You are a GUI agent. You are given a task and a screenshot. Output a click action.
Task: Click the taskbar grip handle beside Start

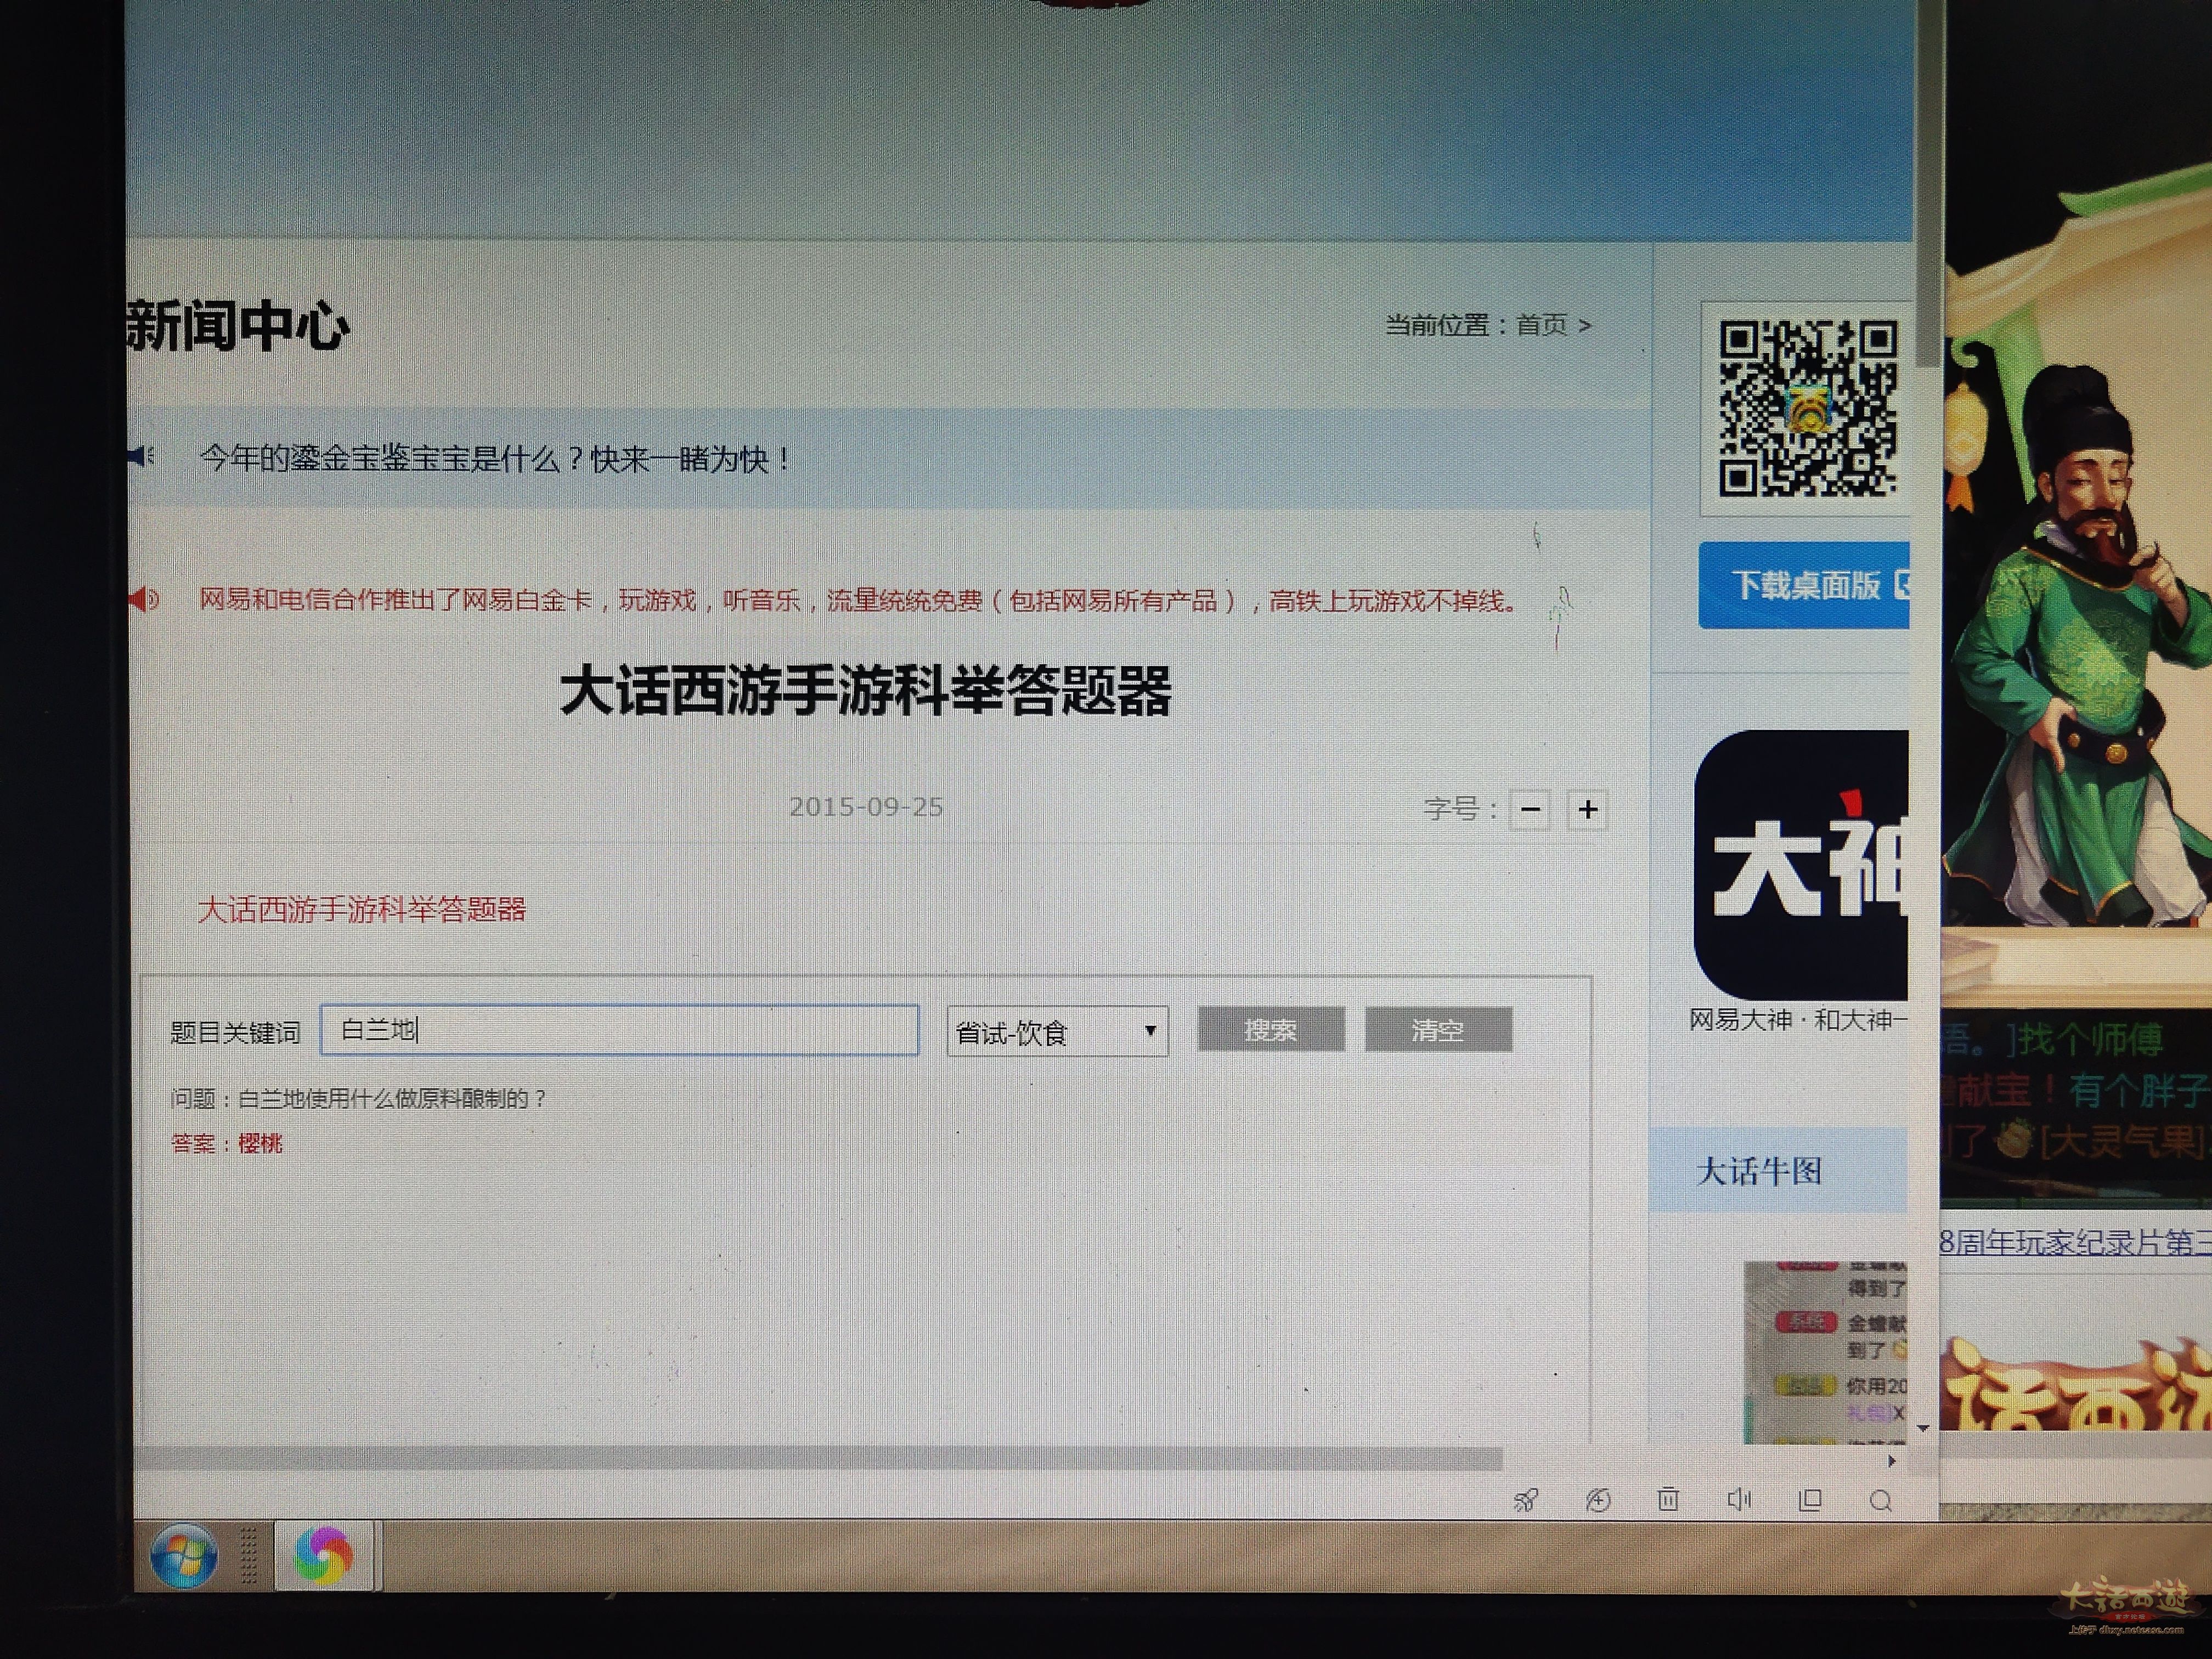pos(249,1555)
